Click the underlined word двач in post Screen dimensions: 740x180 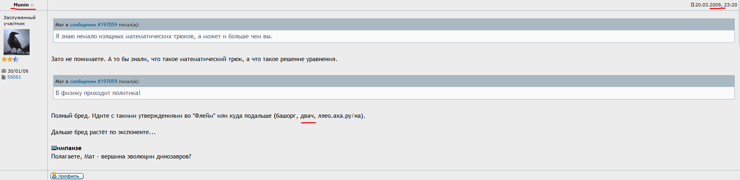point(307,116)
